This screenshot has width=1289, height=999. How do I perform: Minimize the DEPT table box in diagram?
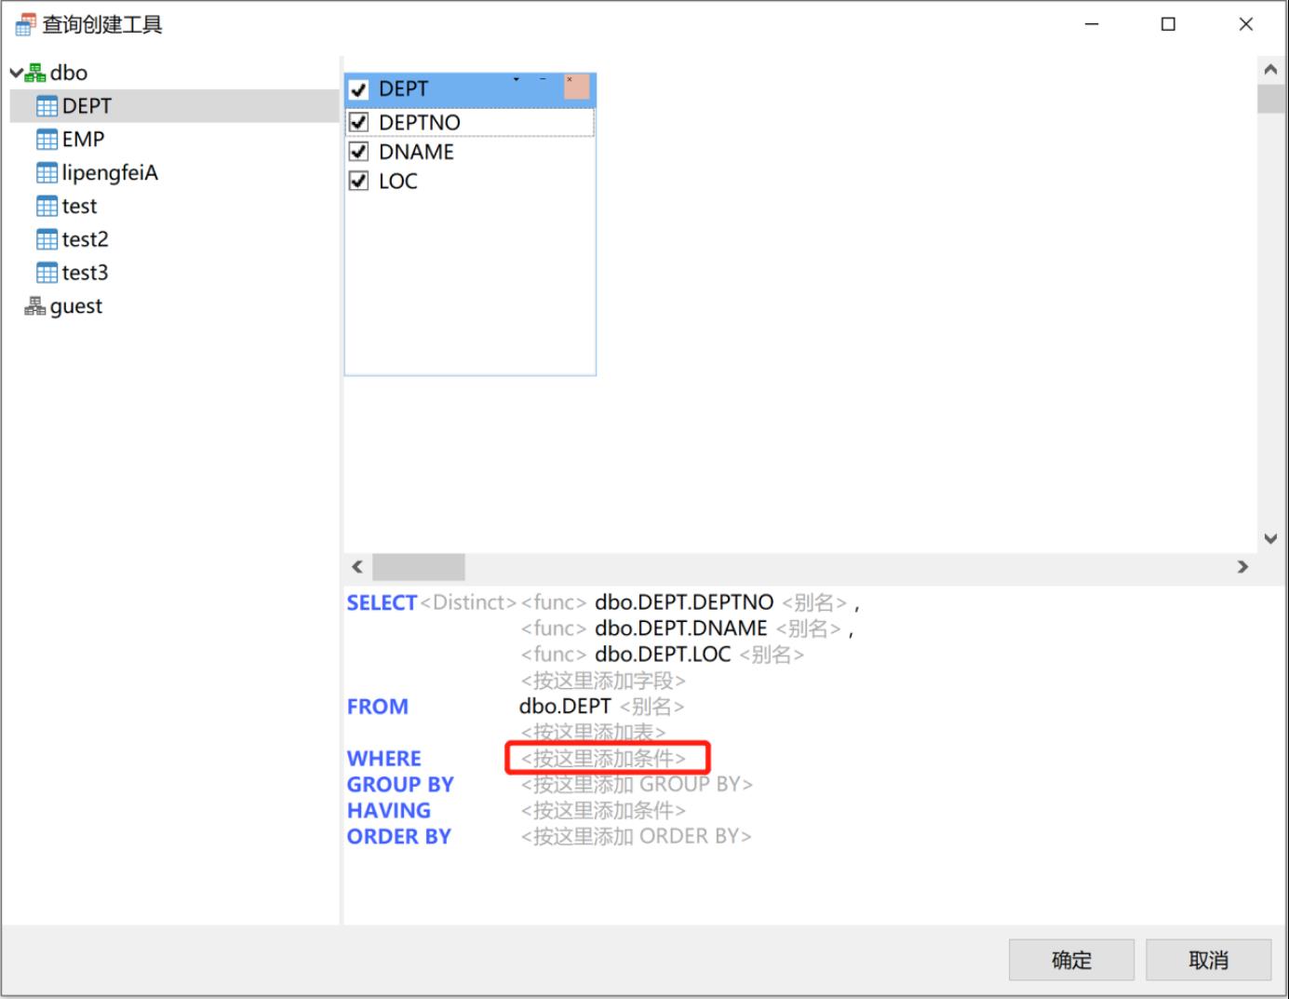[543, 80]
